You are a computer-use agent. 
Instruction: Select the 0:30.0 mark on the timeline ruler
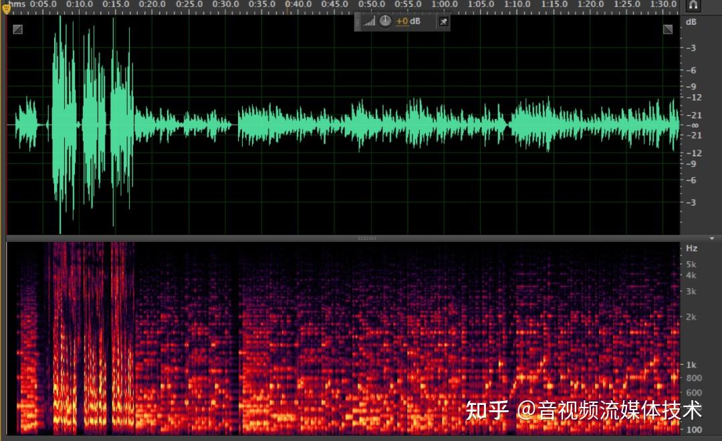(x=224, y=5)
